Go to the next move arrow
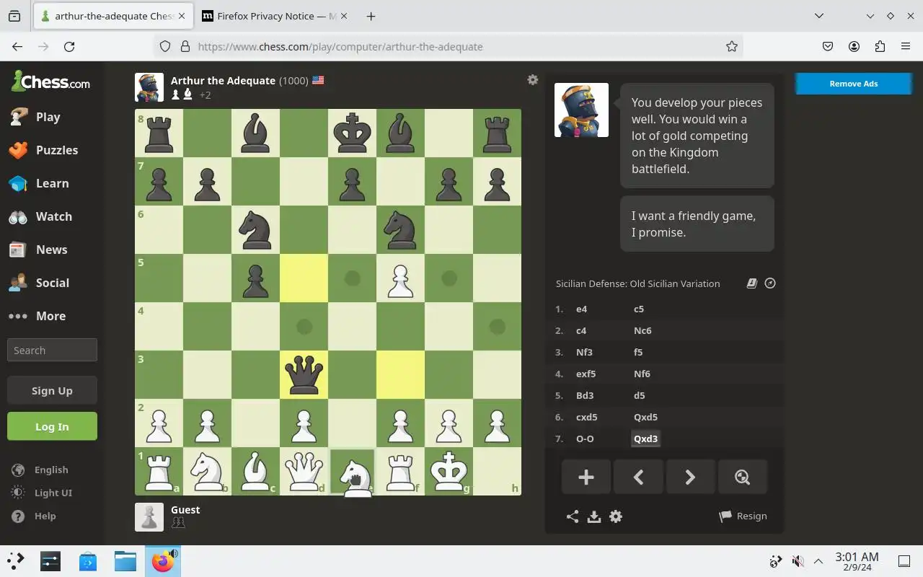The image size is (923, 577). coord(690,477)
